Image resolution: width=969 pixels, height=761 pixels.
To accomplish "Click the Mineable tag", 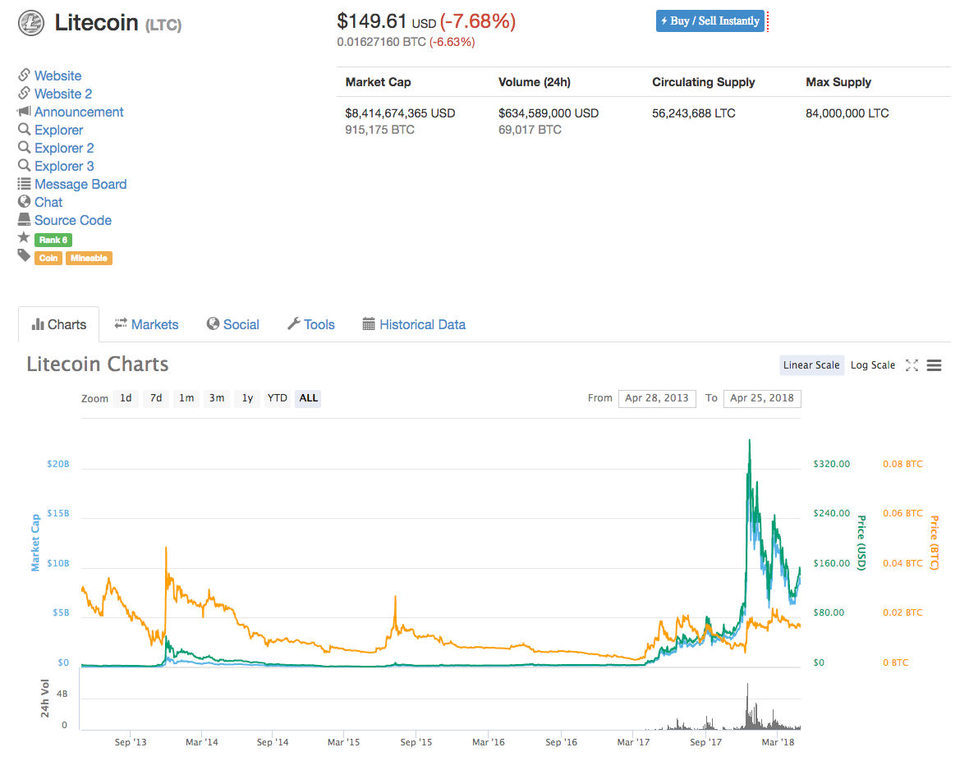I will pyautogui.click(x=89, y=258).
